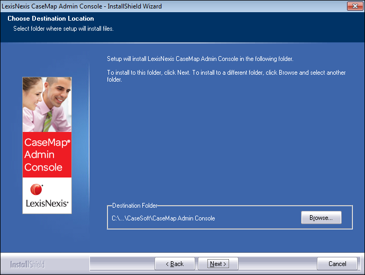The image size is (365, 275).
Task: Go back with the Back button
Action: 175,263
